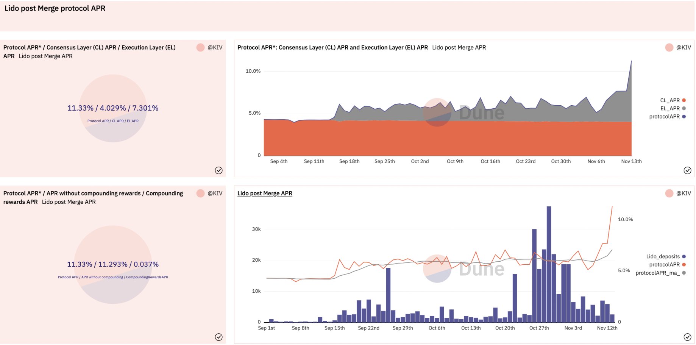Screen dimensions: 696x345
Task: Click @KIV username on top-right chart
Action: (x=684, y=47)
